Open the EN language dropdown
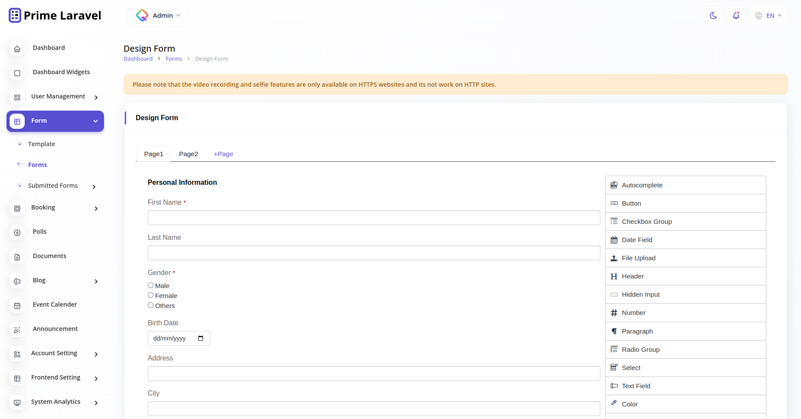This screenshot has width=801, height=419. click(x=768, y=15)
